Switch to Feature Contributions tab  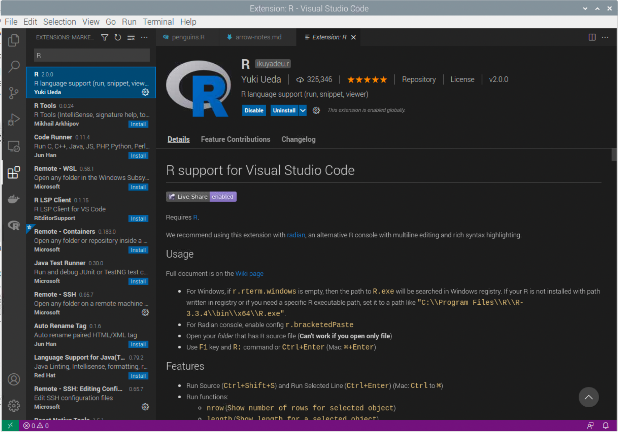235,139
